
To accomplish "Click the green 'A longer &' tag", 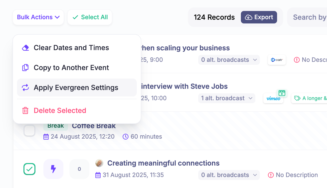I will pos(311,98).
